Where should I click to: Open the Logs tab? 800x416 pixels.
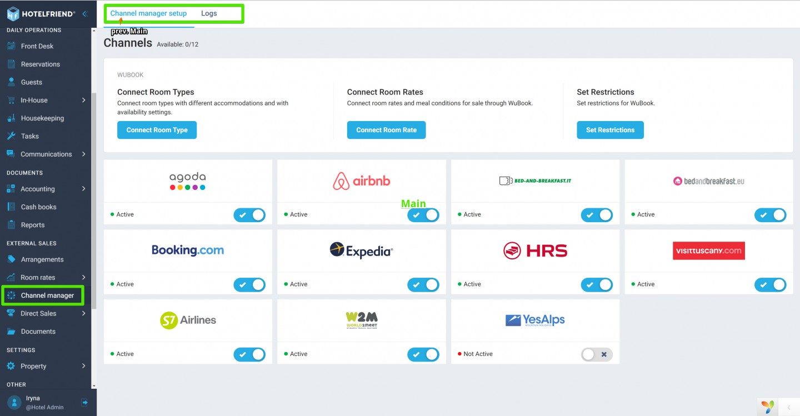pyautogui.click(x=209, y=13)
